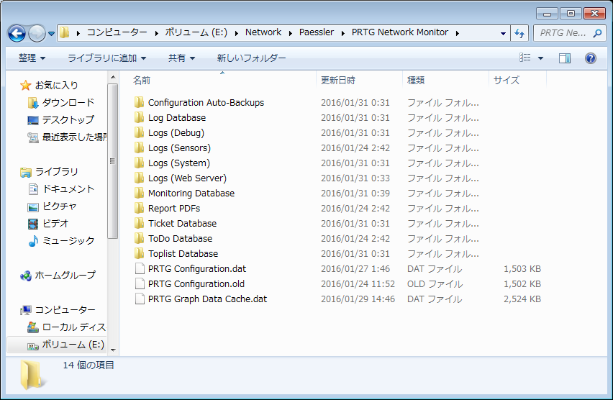Select Monitoring Database folder
The width and height of the screenshot is (613, 400).
click(191, 193)
